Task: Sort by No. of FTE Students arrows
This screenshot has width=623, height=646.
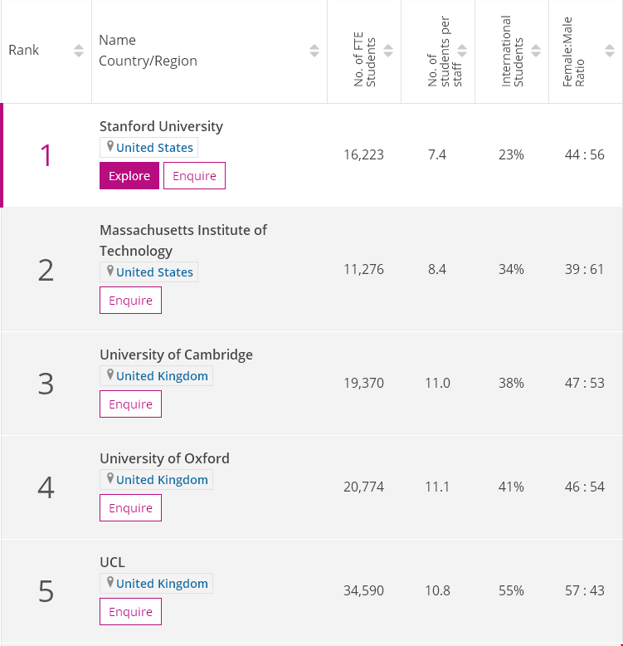Action: click(x=388, y=51)
